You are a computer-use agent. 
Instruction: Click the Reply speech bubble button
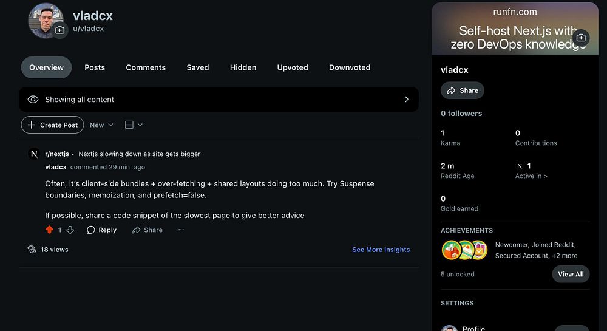[101, 230]
